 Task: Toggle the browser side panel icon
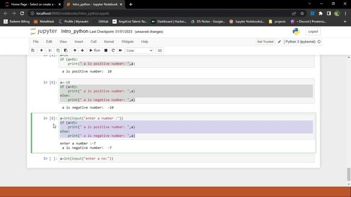pos(329,13)
